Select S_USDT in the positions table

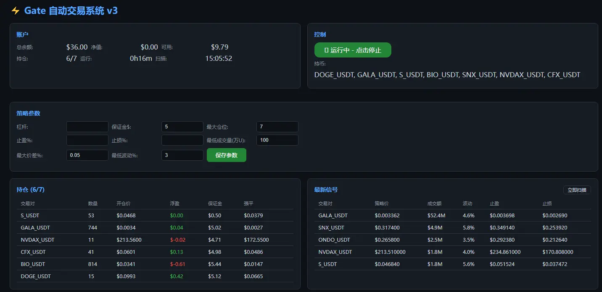[30, 216]
